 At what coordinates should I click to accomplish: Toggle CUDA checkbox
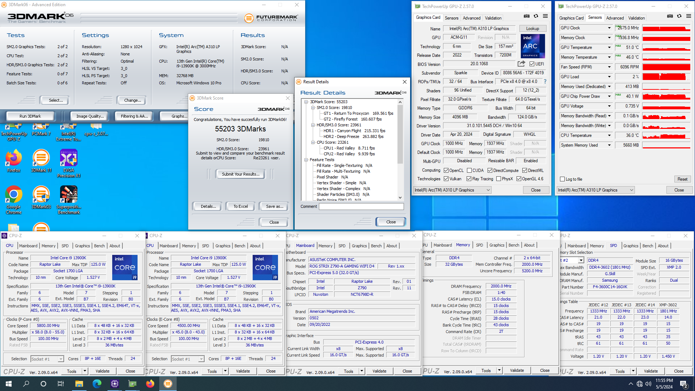tap(469, 171)
